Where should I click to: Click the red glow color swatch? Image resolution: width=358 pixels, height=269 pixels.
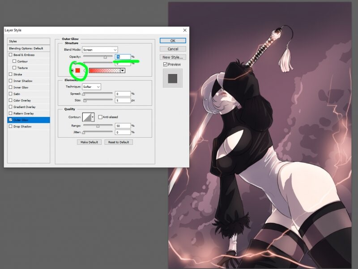pos(78,70)
